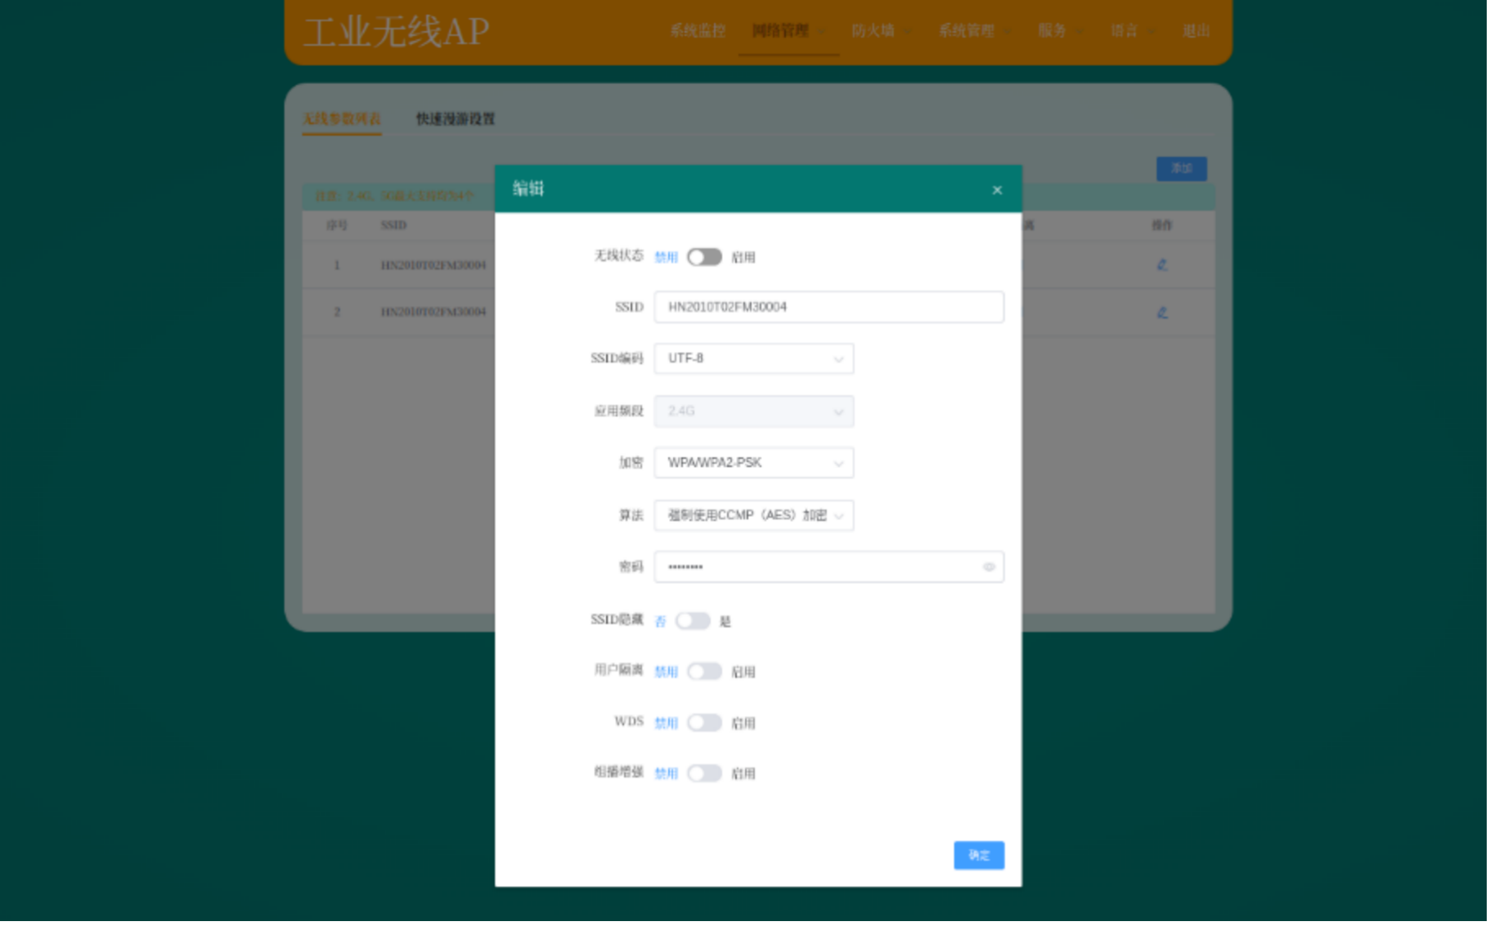
Task: Toggle the 无线状态 switch
Action: pyautogui.click(x=703, y=257)
